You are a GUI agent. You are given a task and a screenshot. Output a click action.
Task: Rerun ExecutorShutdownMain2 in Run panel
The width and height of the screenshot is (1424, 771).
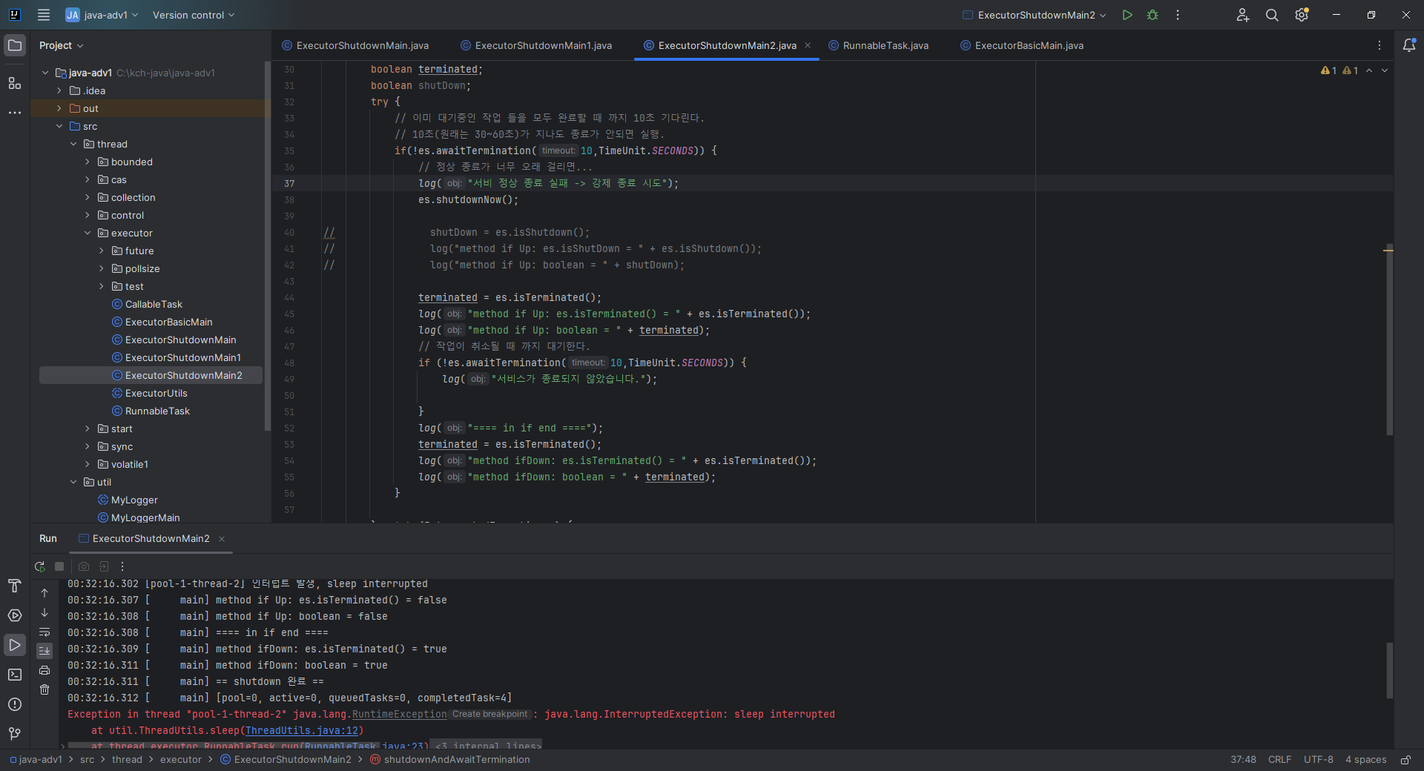pyautogui.click(x=40, y=567)
